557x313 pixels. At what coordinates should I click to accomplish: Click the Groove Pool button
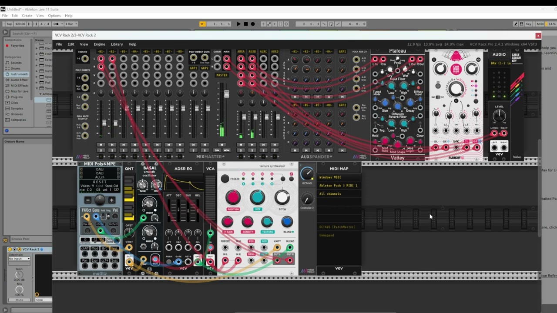click(5, 239)
